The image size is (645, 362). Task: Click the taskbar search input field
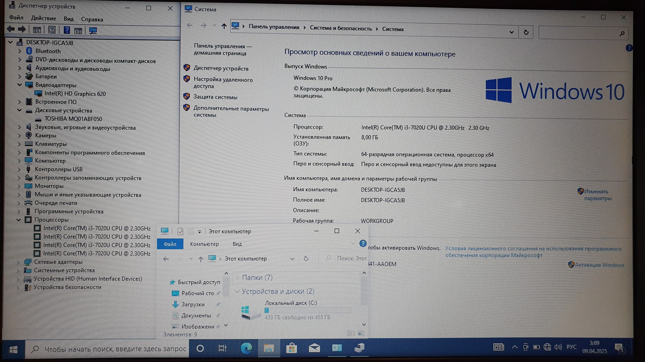click(115, 349)
